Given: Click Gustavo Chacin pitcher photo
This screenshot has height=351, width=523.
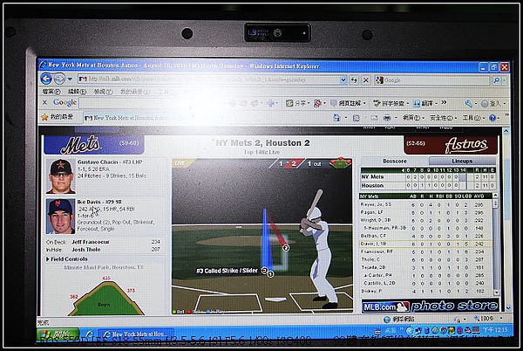Looking at the screenshot, I should pos(60,176).
